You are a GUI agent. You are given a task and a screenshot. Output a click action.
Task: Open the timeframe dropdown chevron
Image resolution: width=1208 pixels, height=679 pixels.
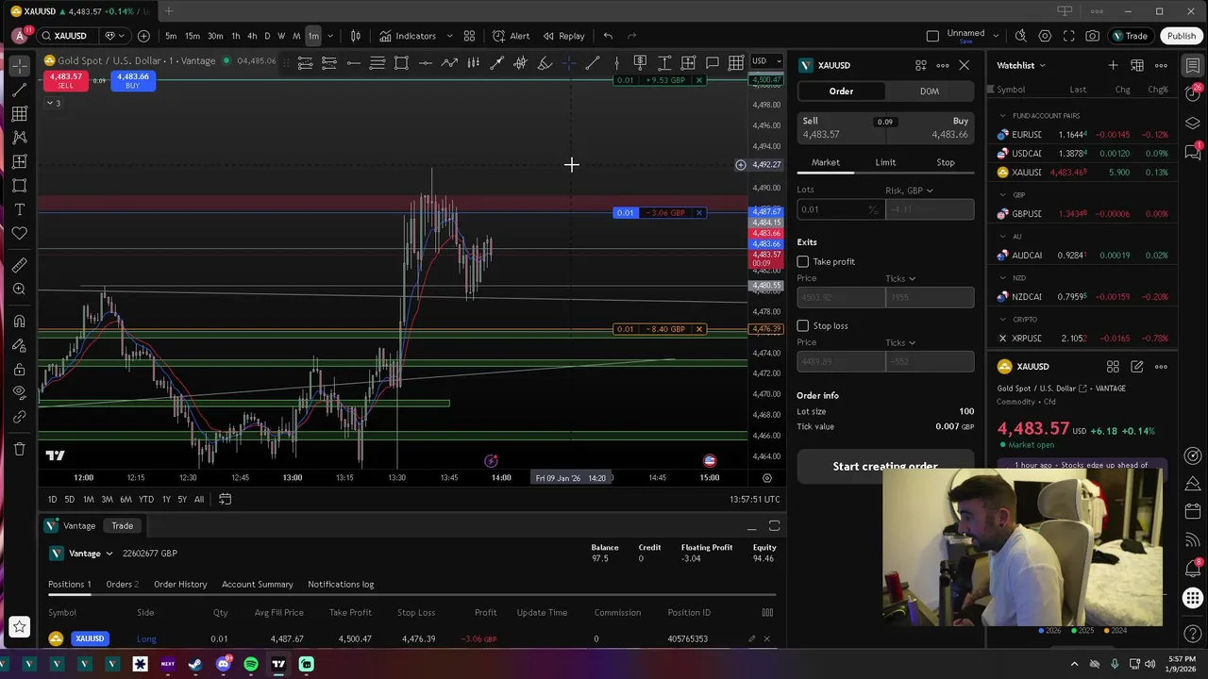pyautogui.click(x=330, y=36)
